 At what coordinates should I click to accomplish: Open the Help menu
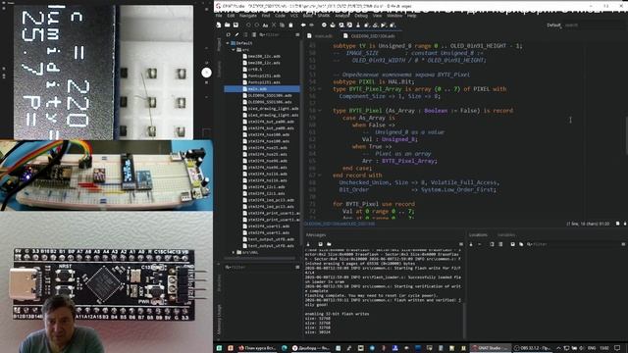[x=412, y=16]
